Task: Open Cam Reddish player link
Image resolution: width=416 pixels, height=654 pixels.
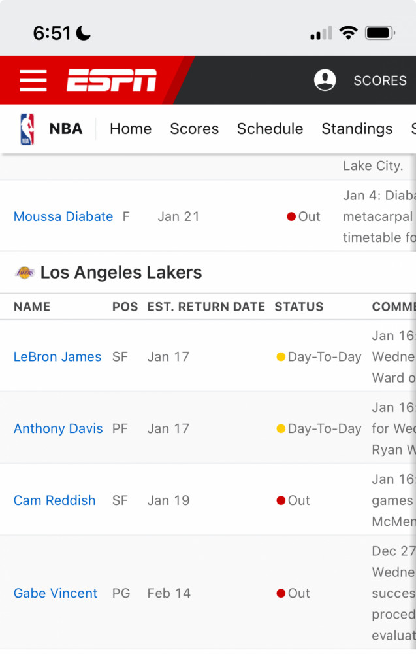Action: tap(55, 500)
